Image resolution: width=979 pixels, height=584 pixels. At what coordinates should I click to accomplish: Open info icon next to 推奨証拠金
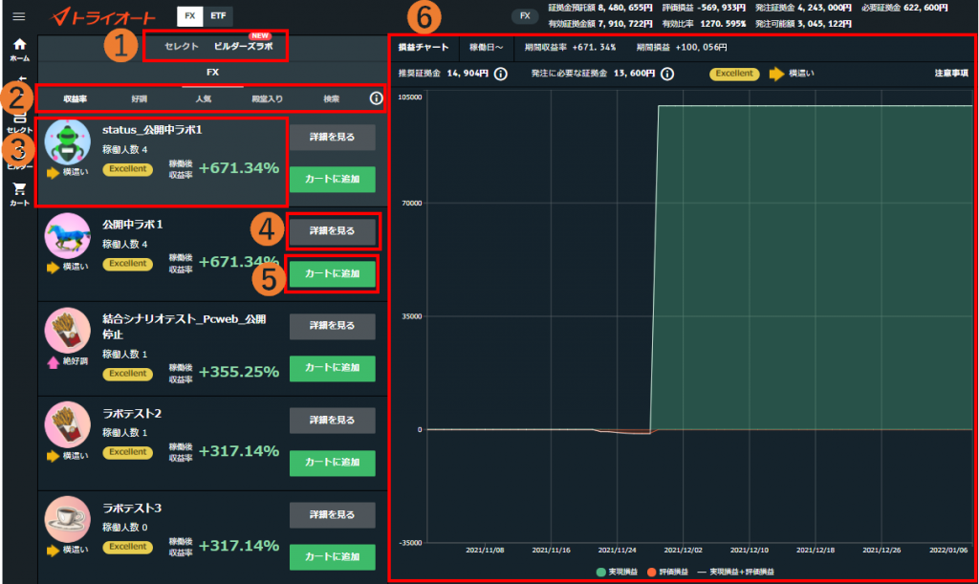pos(501,75)
